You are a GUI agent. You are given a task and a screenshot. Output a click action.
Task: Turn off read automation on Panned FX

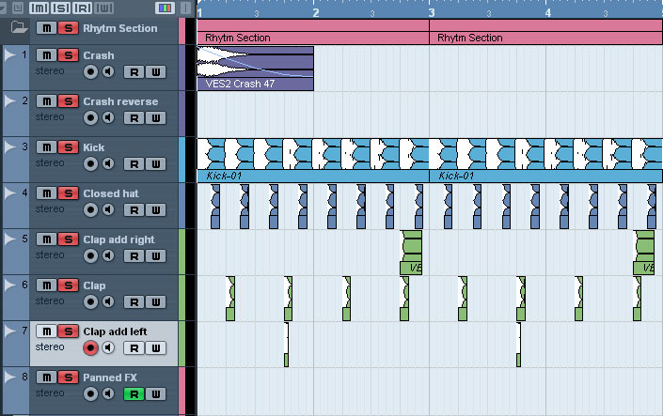pyautogui.click(x=135, y=393)
